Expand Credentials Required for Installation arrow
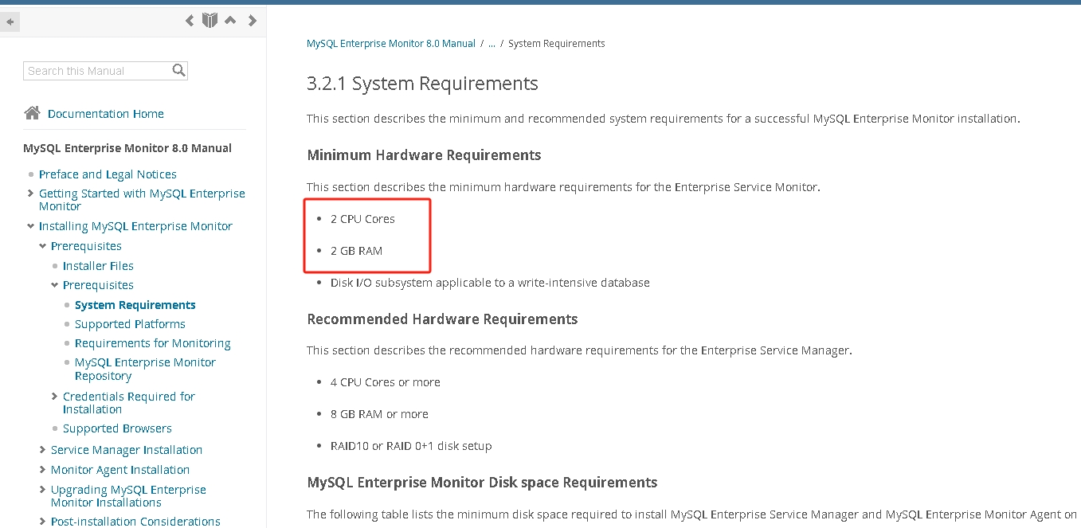Screen dimensions: 1081x528 pos(54,396)
